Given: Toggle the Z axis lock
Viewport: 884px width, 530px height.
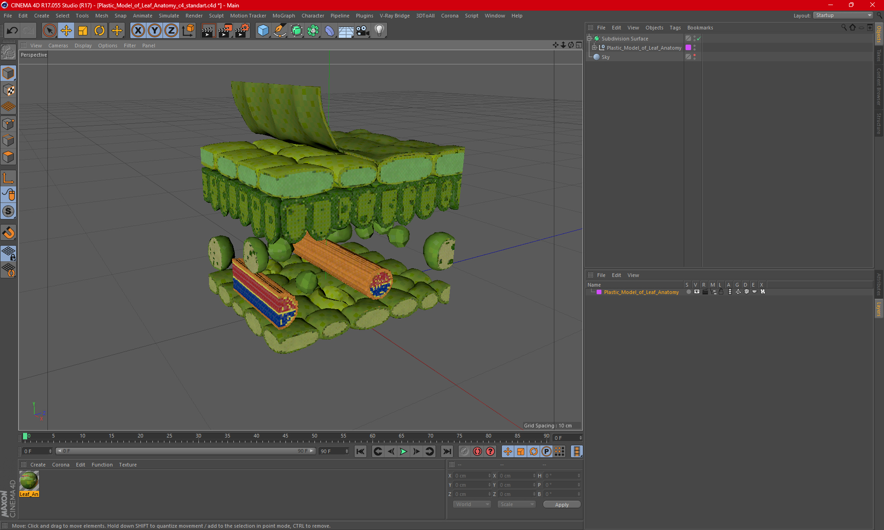Looking at the screenshot, I should tap(171, 31).
